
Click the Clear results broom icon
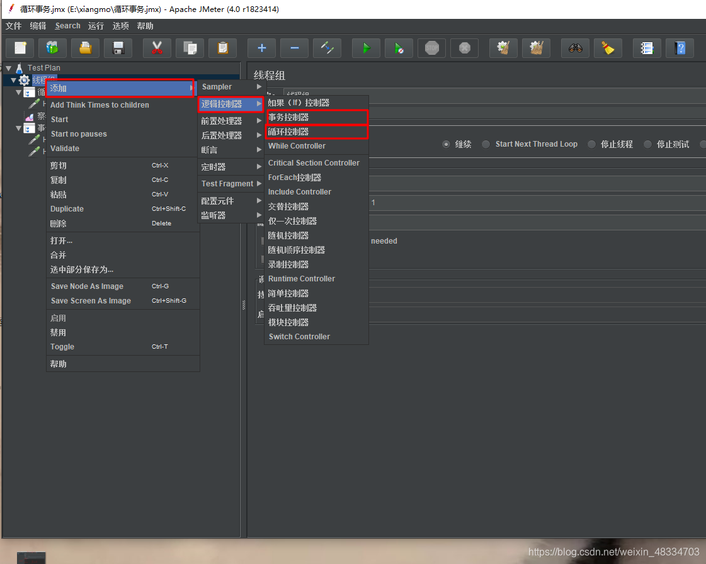click(503, 48)
